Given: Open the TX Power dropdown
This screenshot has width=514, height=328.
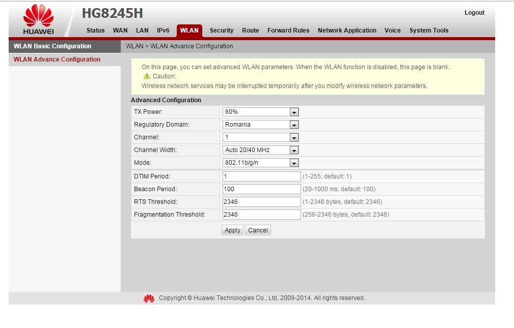Looking at the screenshot, I should pos(260,112).
